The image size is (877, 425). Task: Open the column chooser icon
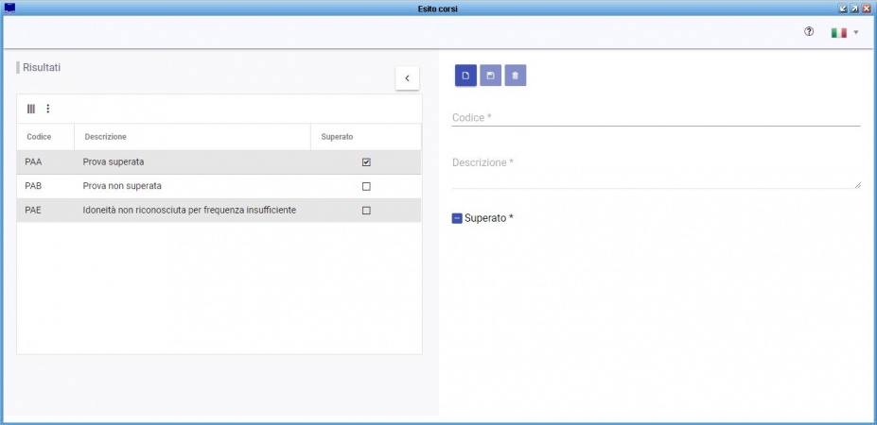pos(31,109)
